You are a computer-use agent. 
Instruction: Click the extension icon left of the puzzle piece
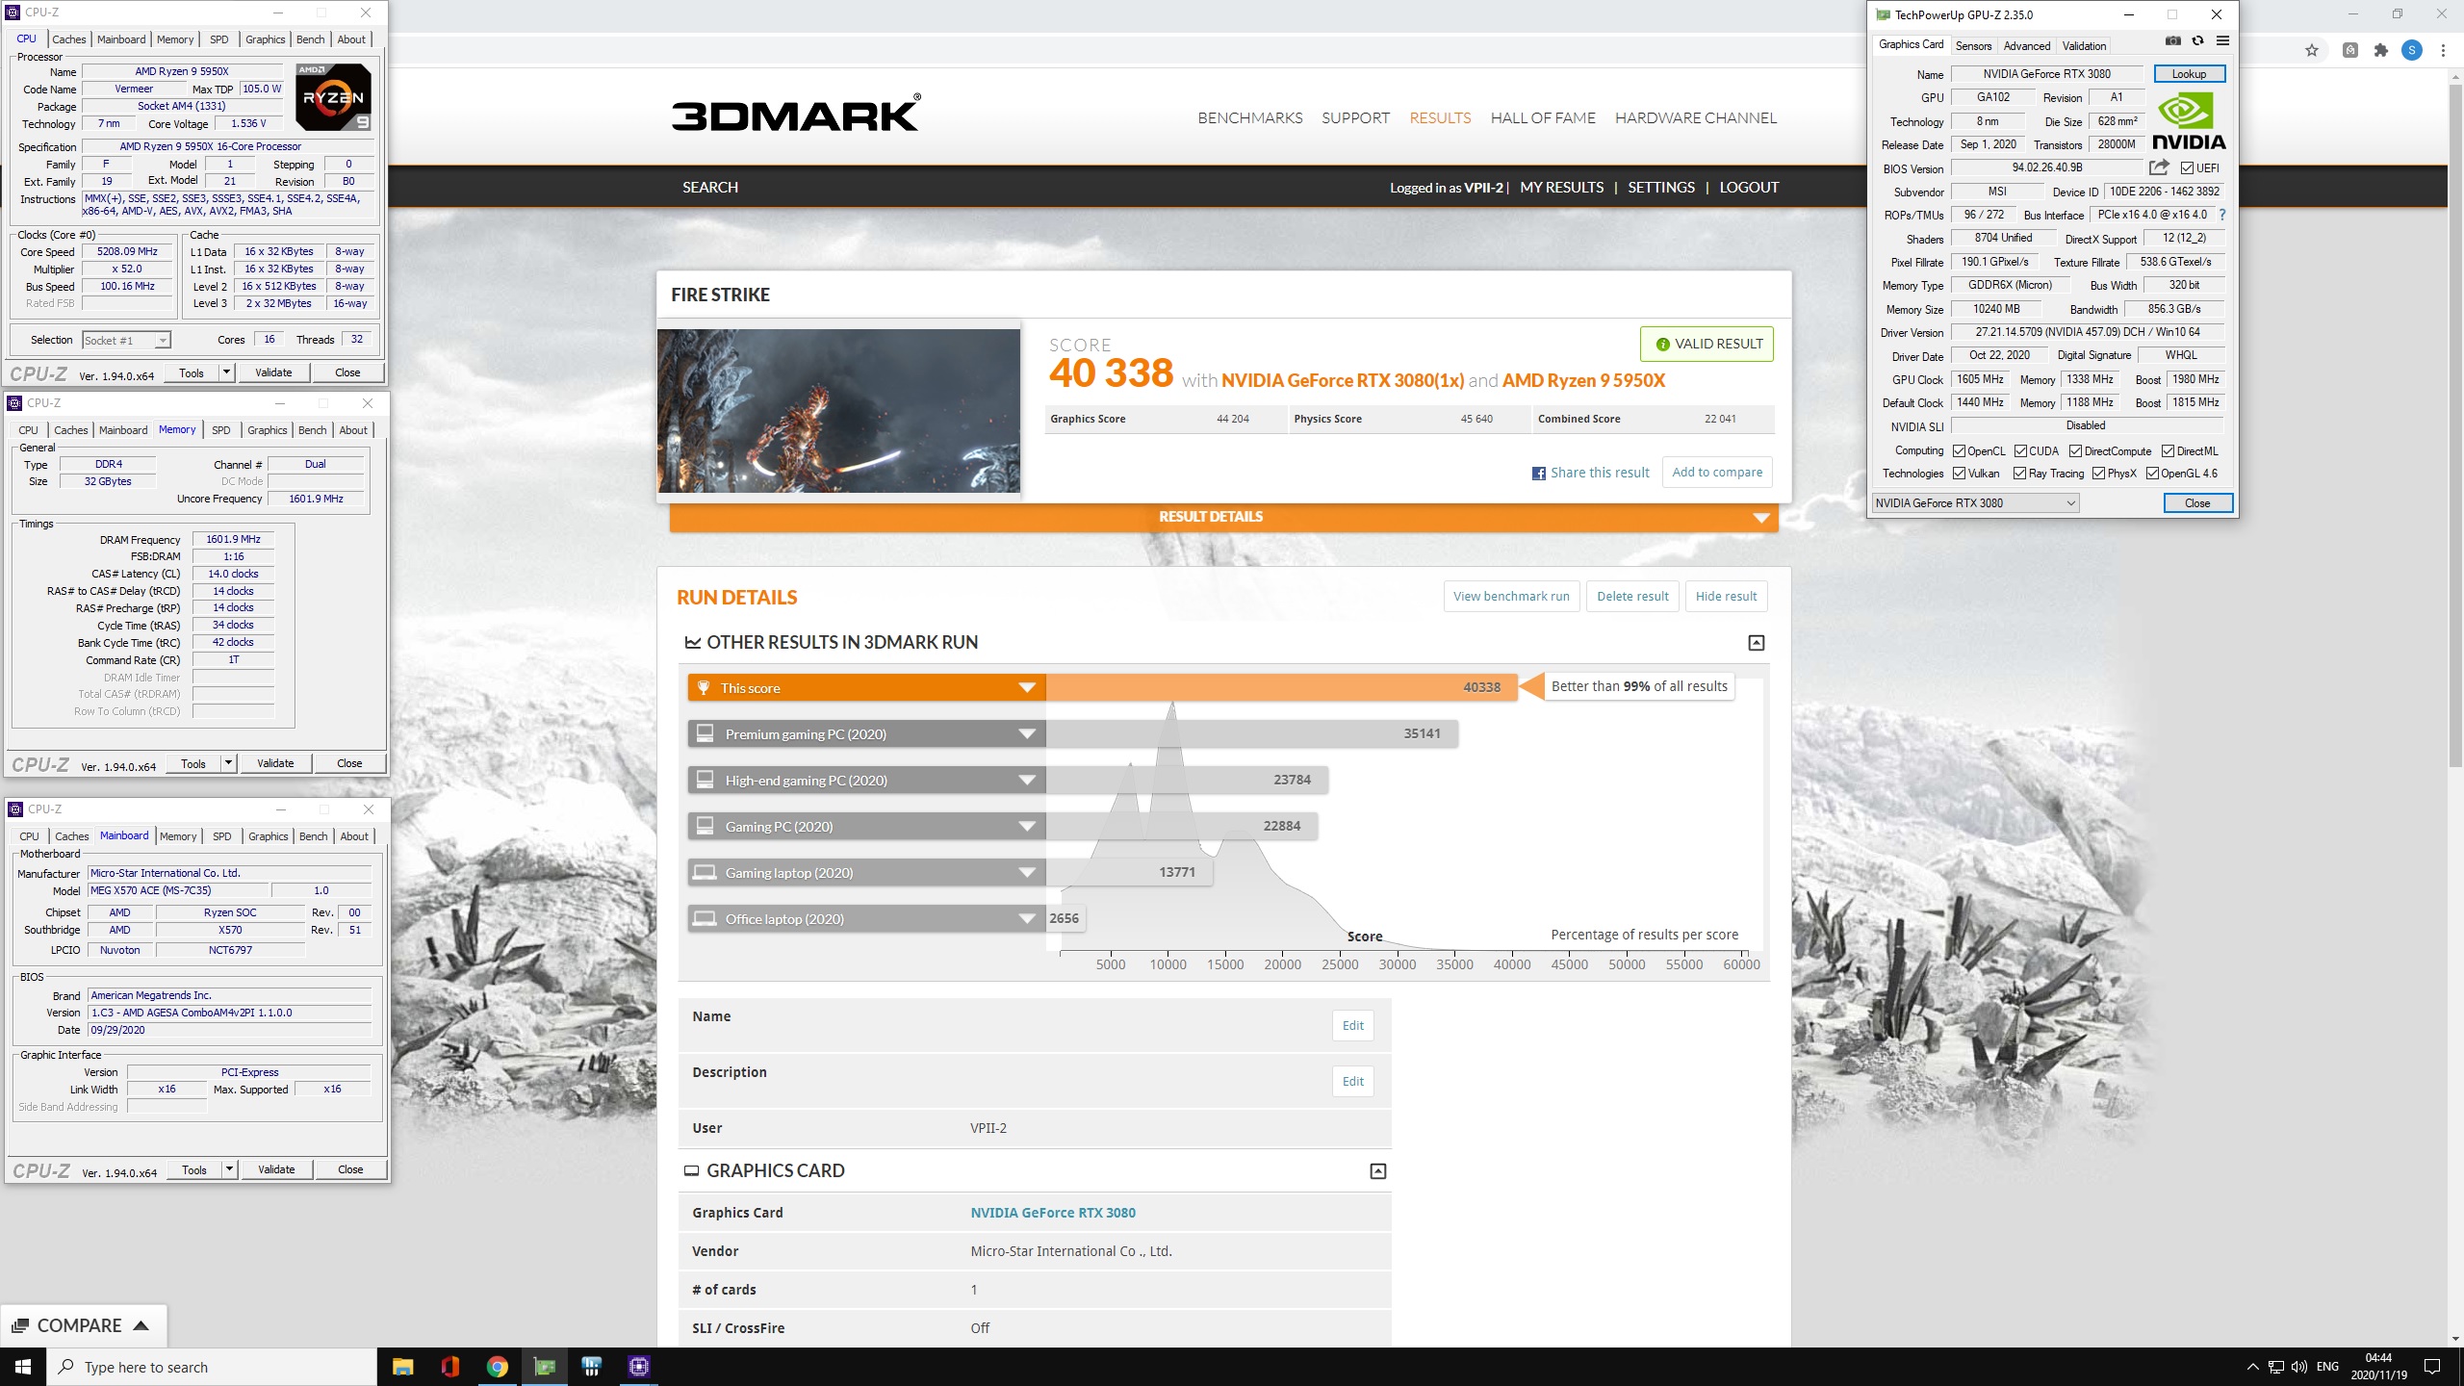[x=2350, y=51]
